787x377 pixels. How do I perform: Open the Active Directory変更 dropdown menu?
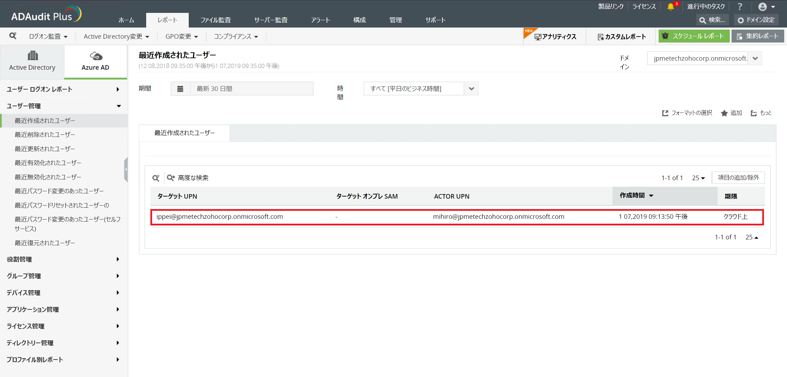pyautogui.click(x=117, y=37)
